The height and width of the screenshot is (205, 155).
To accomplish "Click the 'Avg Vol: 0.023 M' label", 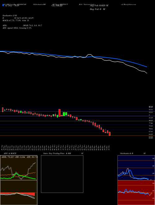I will tap(99, 6).
